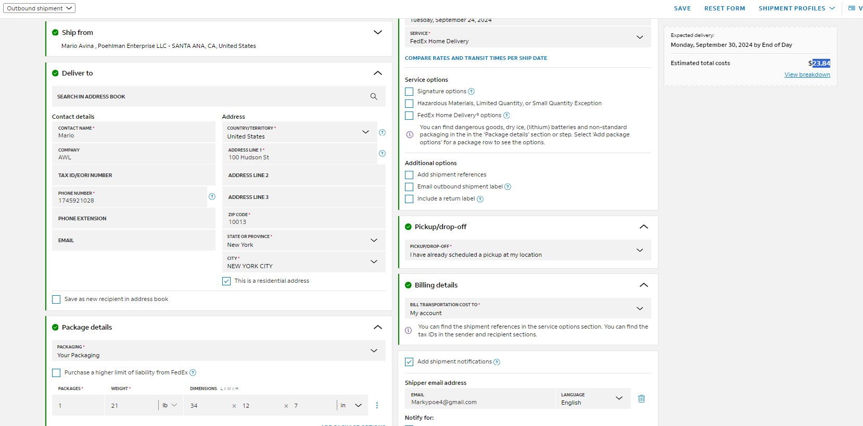Screen dimensions: 863x426
Task: Click info icon beside dangerous goods note
Action: [x=410, y=135]
